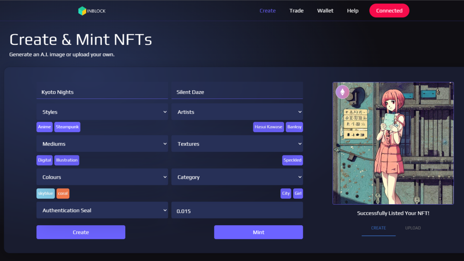This screenshot has height=261, width=464.
Task: Toggle the Steampunk style tag
Action: tap(67, 127)
